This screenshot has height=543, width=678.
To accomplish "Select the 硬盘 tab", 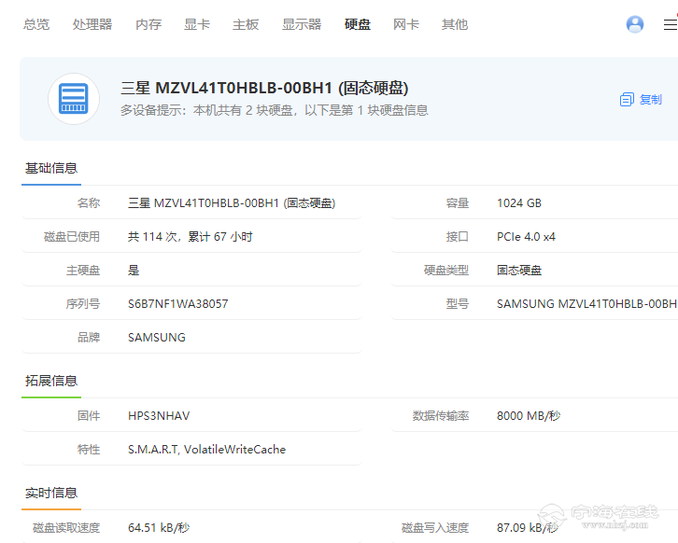I will click(358, 24).
